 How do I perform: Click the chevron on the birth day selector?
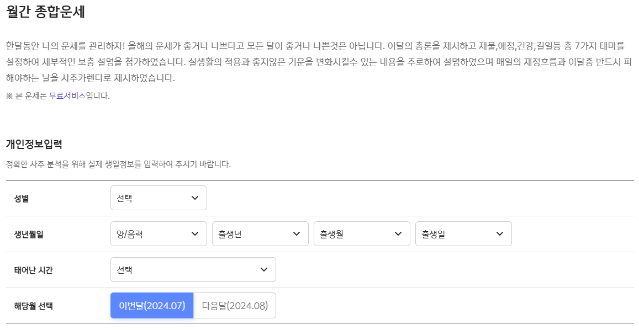pos(499,233)
